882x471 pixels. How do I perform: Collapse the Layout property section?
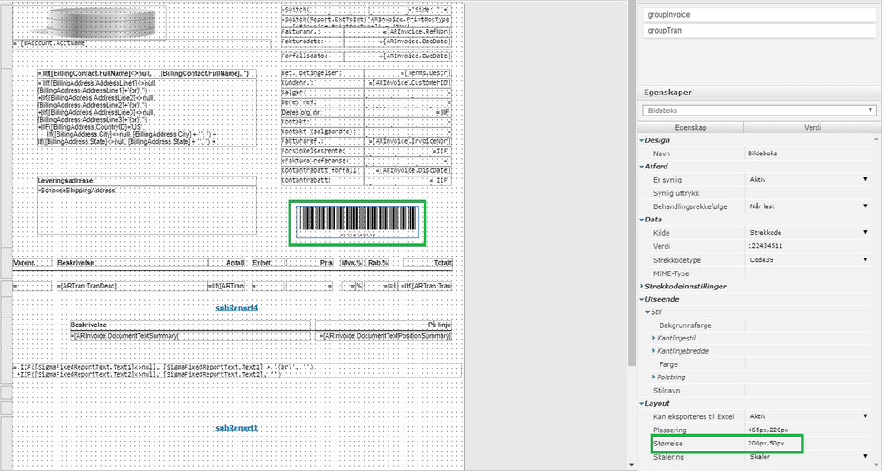point(641,404)
